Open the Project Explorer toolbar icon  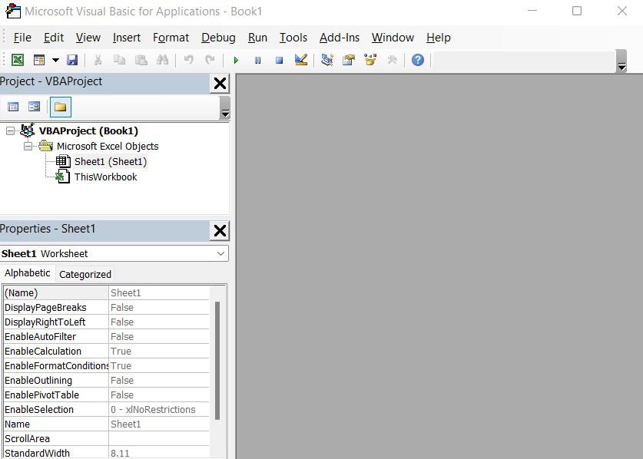tap(326, 60)
